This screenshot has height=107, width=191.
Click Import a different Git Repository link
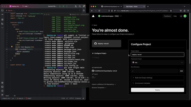(x=104, y=84)
